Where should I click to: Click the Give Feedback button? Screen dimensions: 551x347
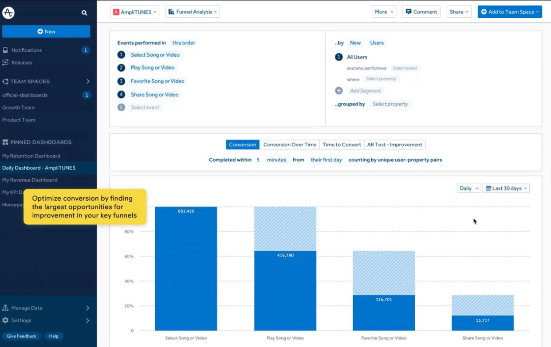(x=22, y=336)
